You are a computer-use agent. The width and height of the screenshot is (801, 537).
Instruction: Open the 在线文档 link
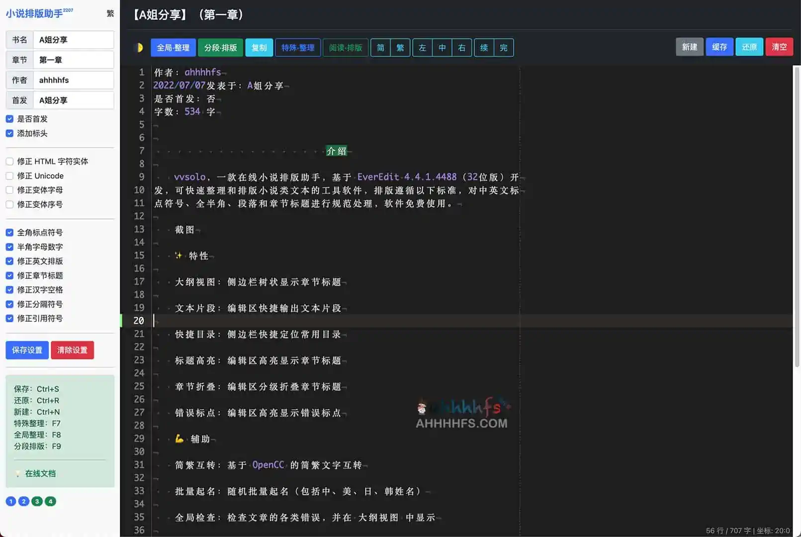tap(40, 473)
